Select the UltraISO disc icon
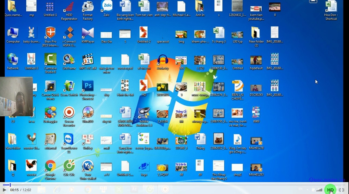This screenshot has width=349, height=194. 88,115
